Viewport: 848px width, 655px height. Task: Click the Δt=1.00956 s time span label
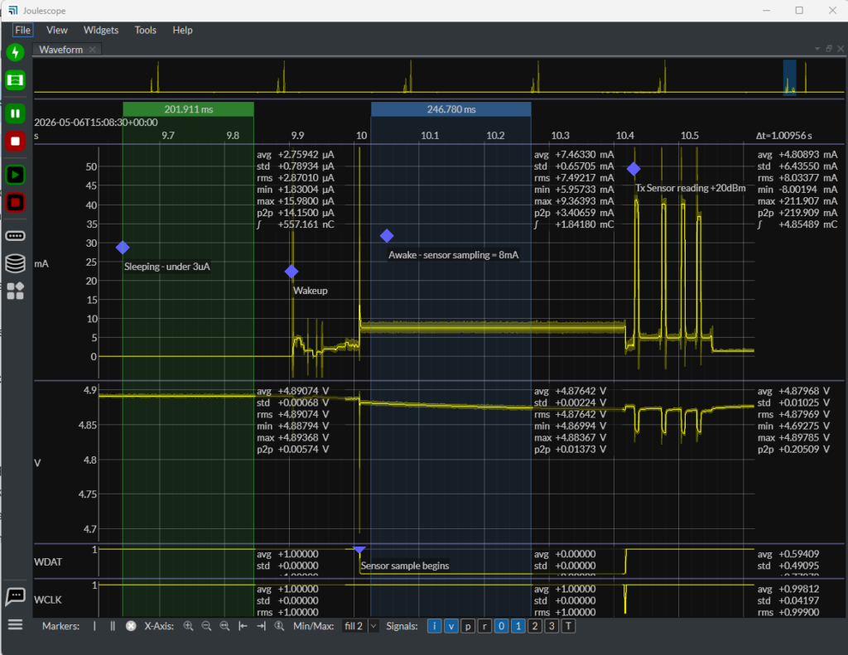(x=783, y=136)
